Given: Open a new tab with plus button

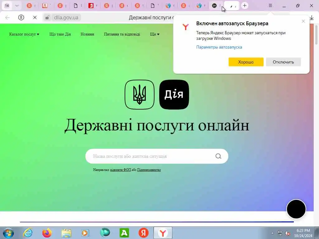Looking at the screenshot, I should (x=245, y=6).
